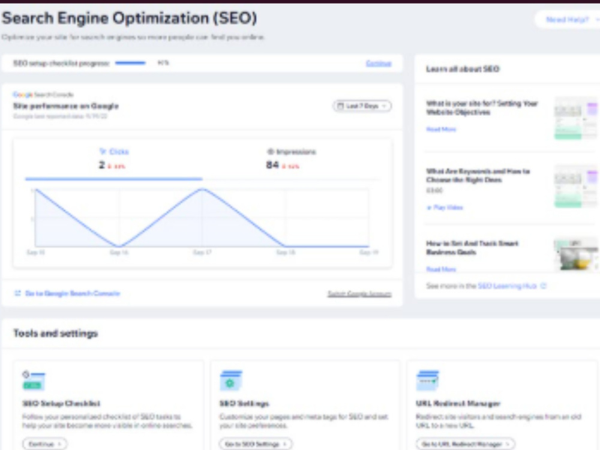Click Go to SEO Settings button

coord(256,444)
